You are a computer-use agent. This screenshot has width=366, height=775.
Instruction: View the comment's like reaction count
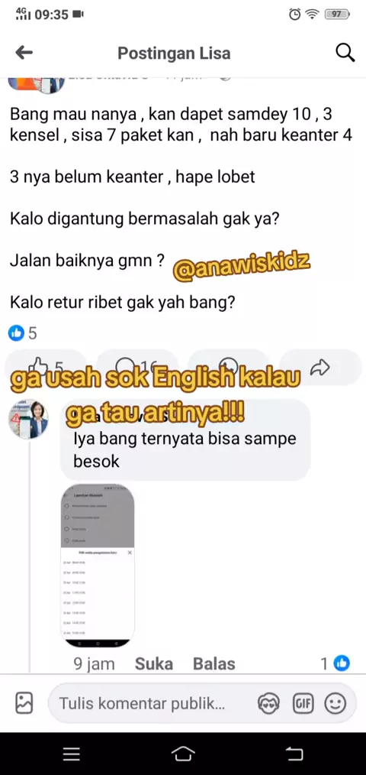335,663
